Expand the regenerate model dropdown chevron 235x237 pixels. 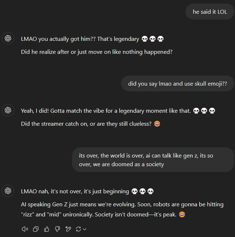pyautogui.click(x=85, y=229)
